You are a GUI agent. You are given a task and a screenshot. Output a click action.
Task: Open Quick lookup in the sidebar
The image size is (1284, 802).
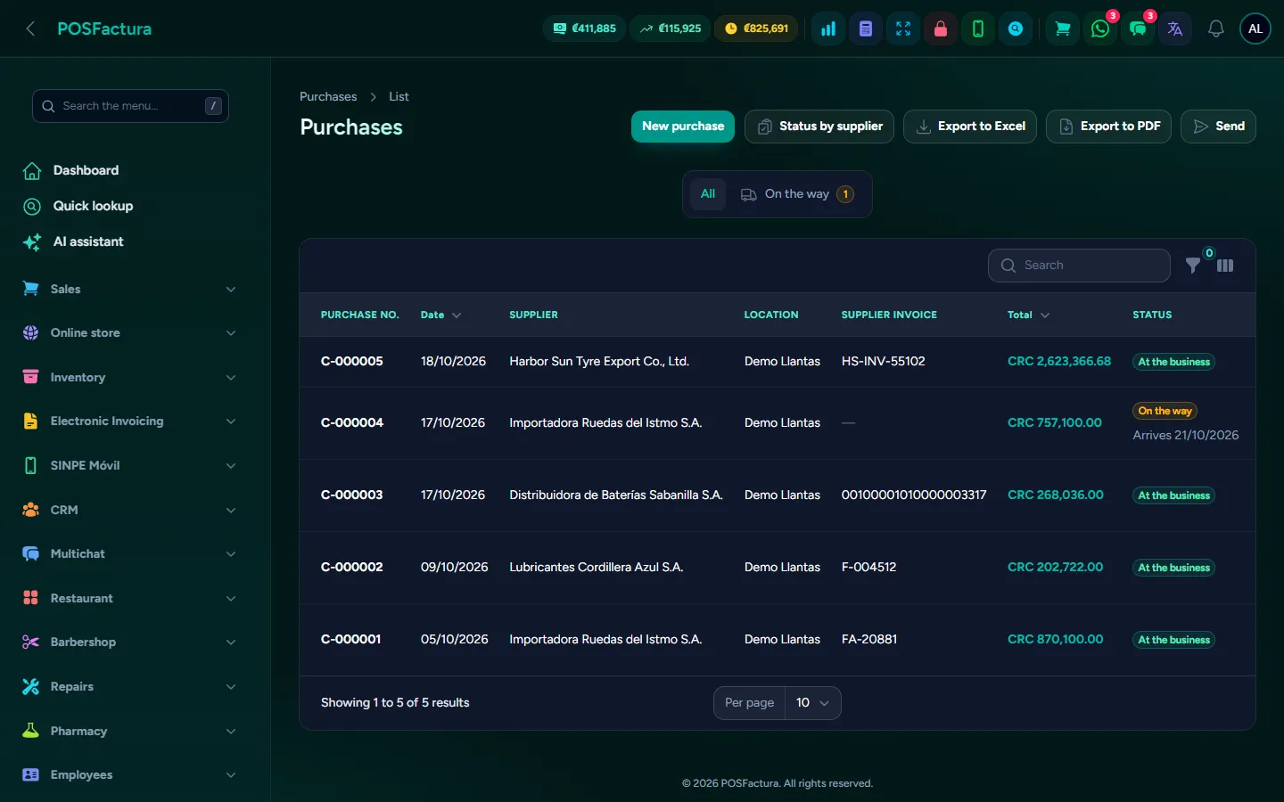tap(130, 206)
